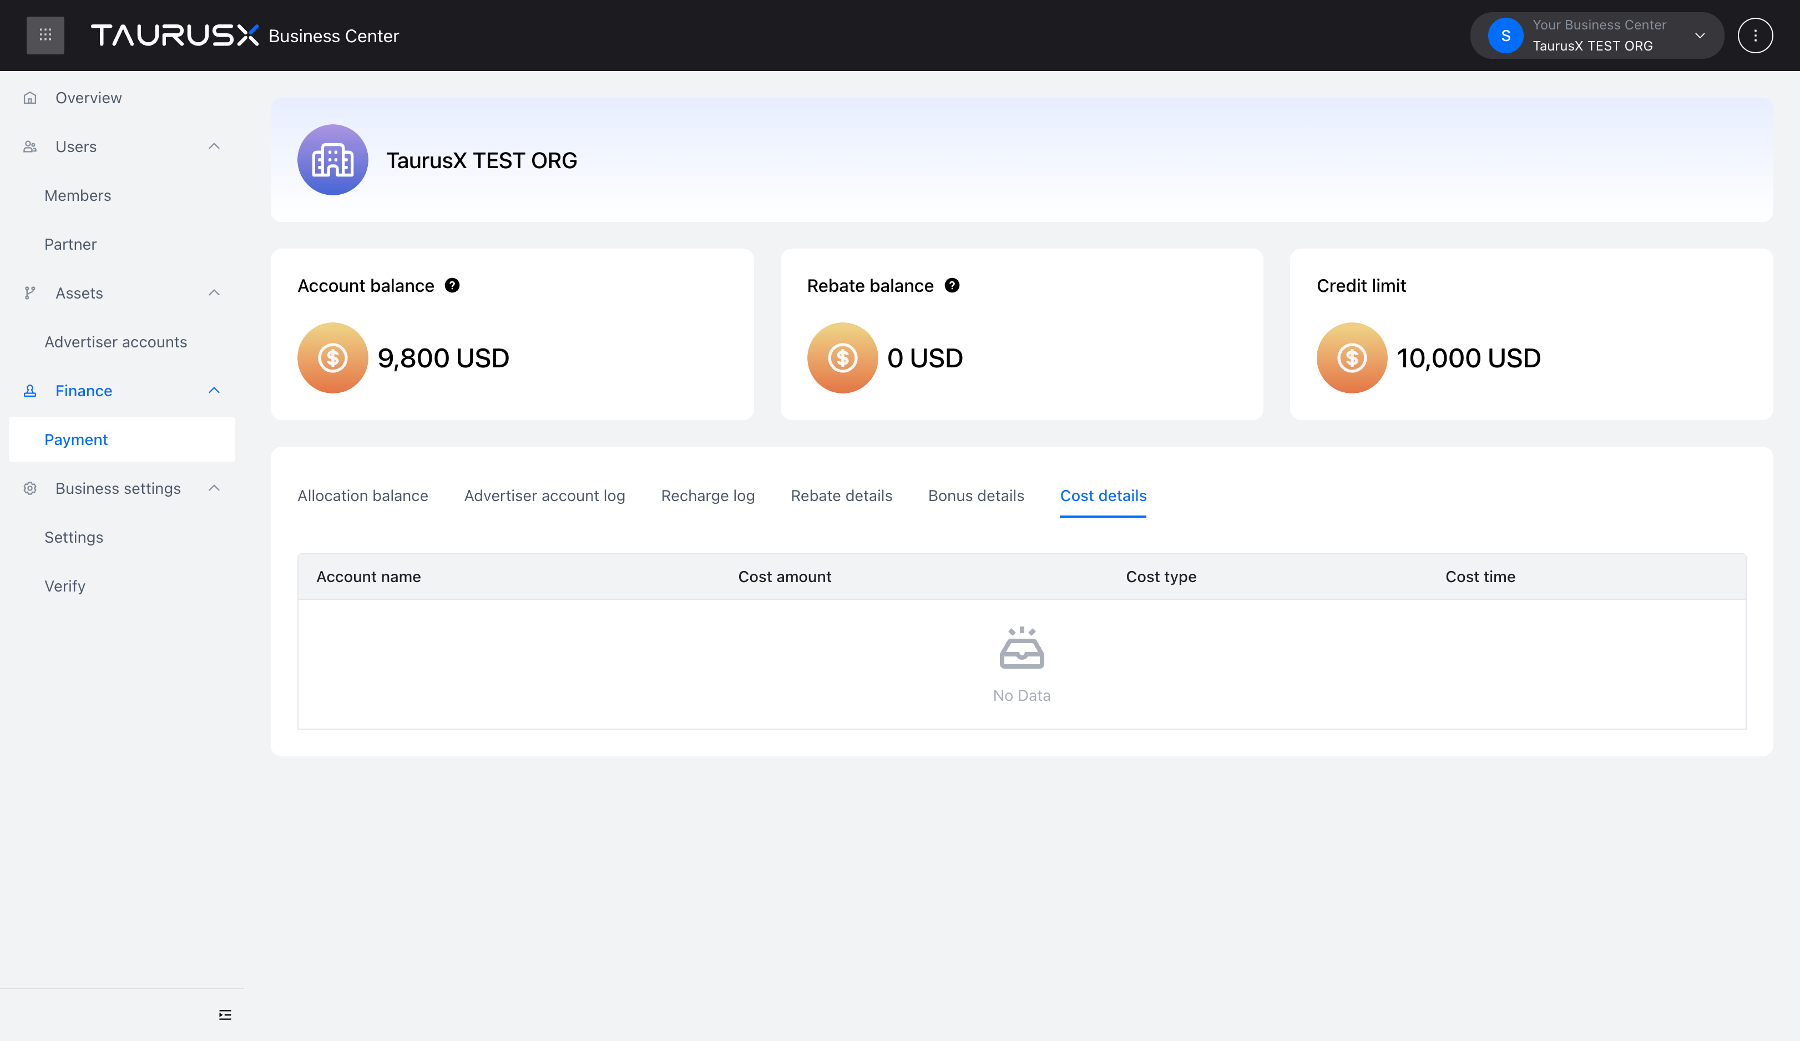Collapse the Users section chevron
This screenshot has height=1041, width=1800.
(x=214, y=146)
